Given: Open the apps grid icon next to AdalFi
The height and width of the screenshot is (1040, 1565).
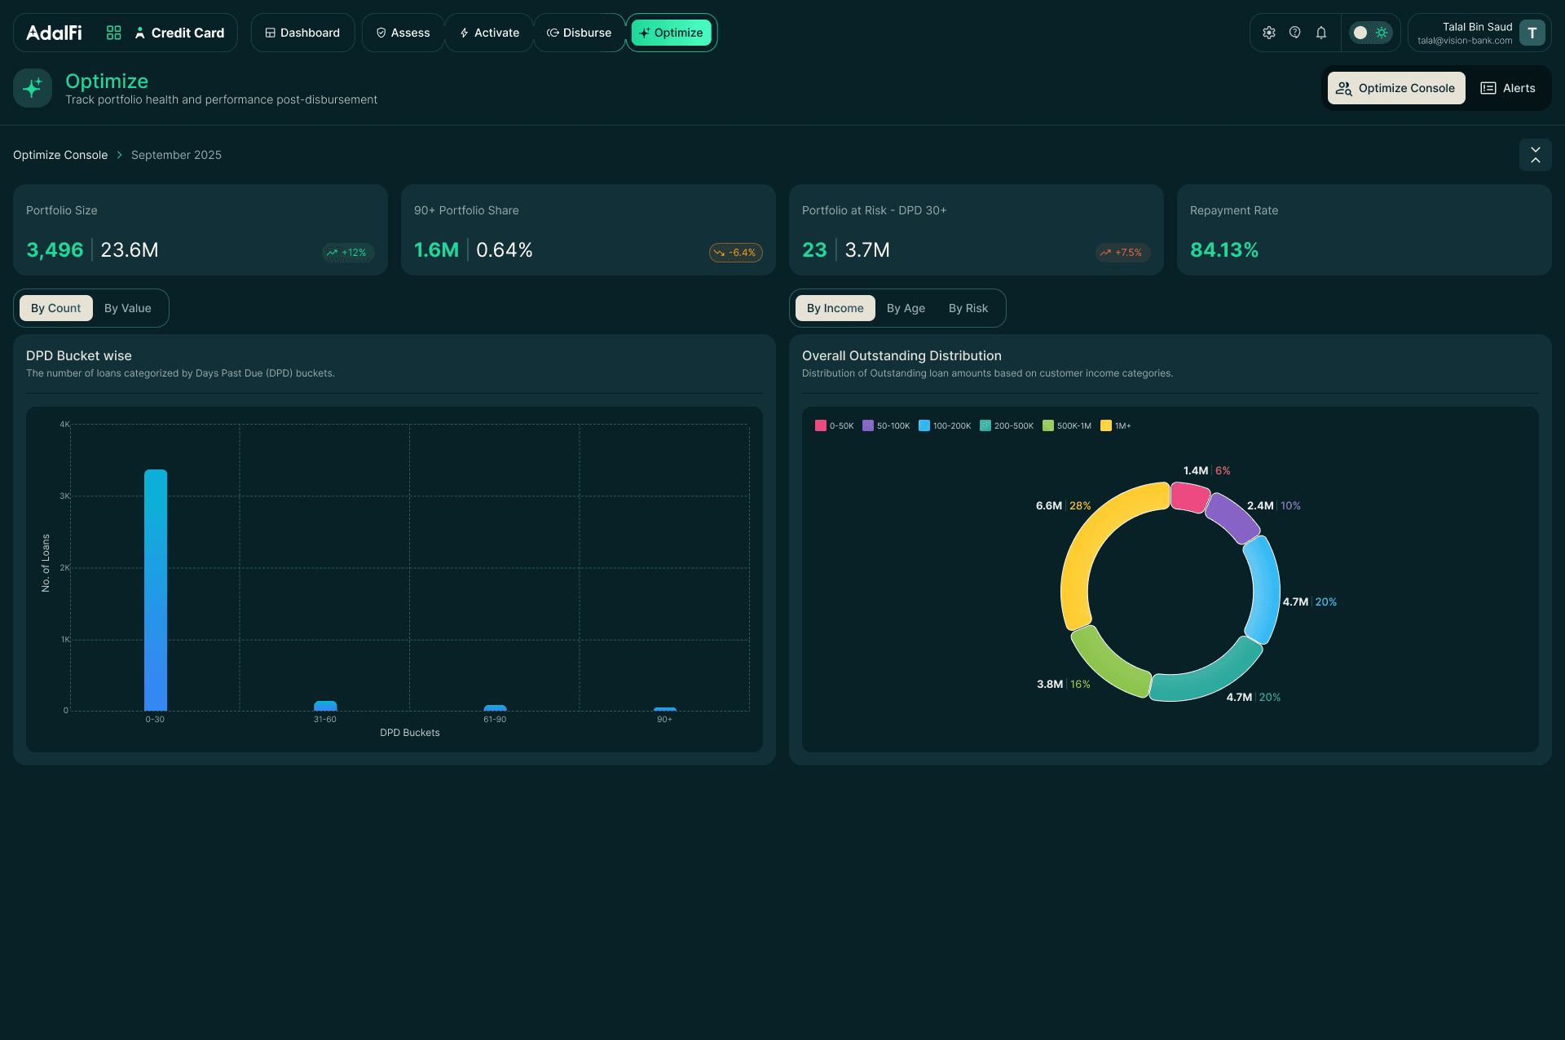Looking at the screenshot, I should pos(112,33).
